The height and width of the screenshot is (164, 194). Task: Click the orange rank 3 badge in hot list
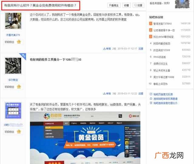pos(151,37)
